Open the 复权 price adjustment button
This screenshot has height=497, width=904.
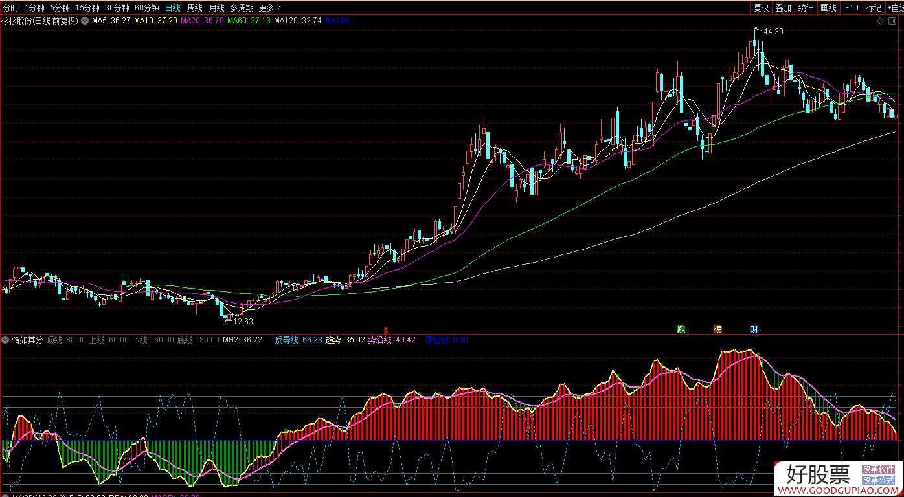click(761, 8)
